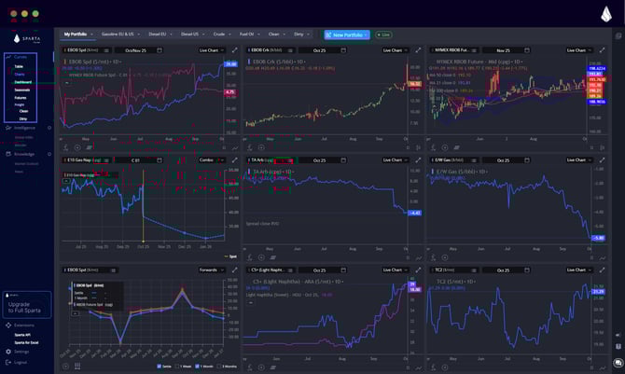
Task: Click the Upgrade to Full Sparta banner
Action: point(26,305)
